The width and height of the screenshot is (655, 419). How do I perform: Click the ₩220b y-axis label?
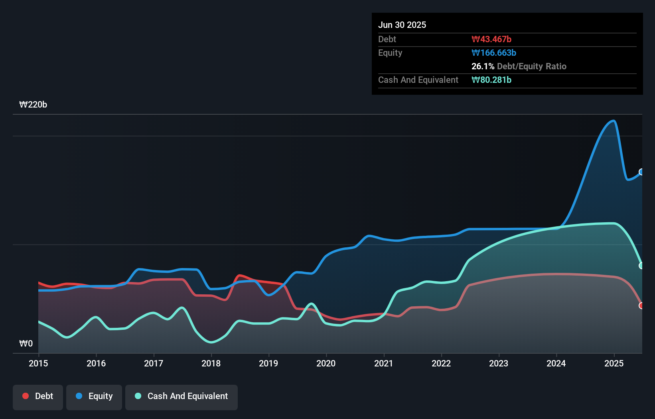click(33, 105)
